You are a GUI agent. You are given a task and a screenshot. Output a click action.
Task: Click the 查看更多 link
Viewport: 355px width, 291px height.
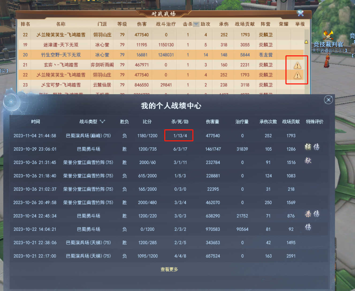pos(169,269)
